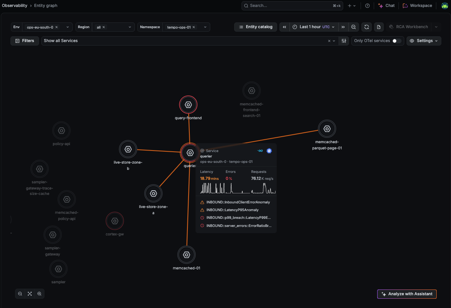Click the 76.12 K req/s value
Image resolution: width=451 pixels, height=308 pixels.
[262, 179]
